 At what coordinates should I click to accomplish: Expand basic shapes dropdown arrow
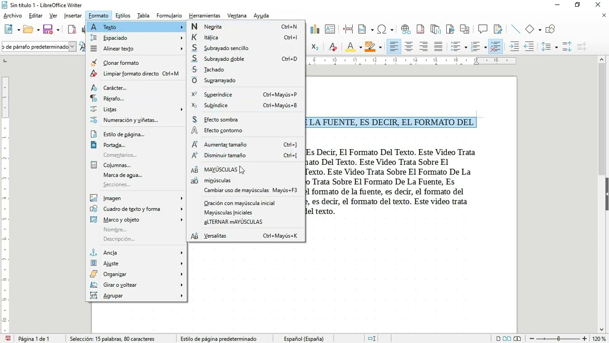coord(540,30)
